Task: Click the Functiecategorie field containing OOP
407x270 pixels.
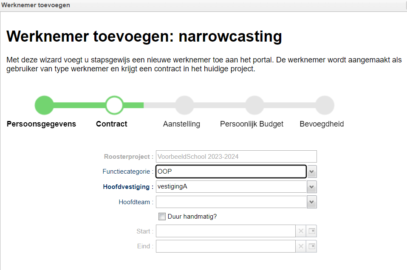Action: [x=231, y=172]
